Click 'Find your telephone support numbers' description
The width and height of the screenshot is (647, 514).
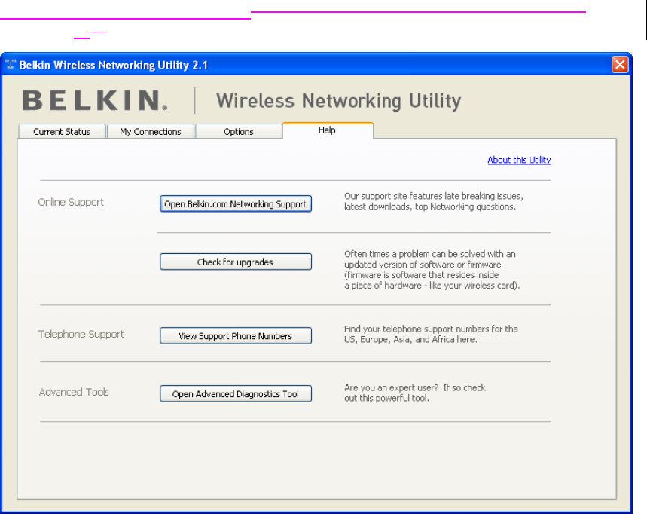(431, 334)
